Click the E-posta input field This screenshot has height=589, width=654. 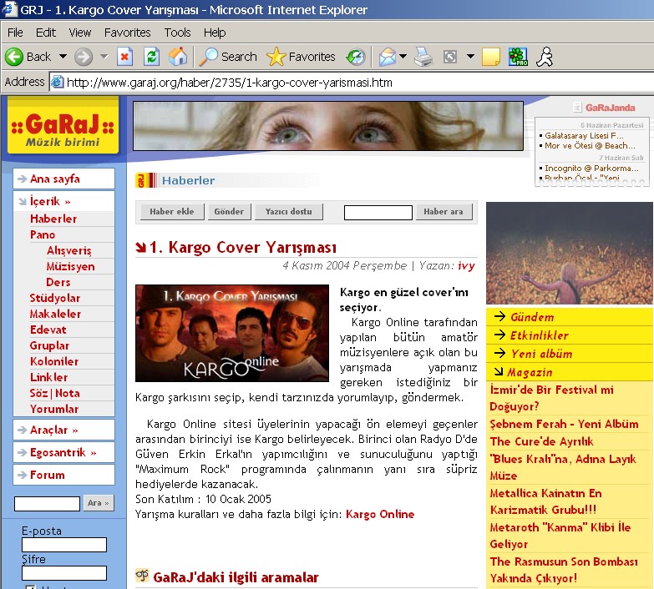pyautogui.click(x=64, y=545)
